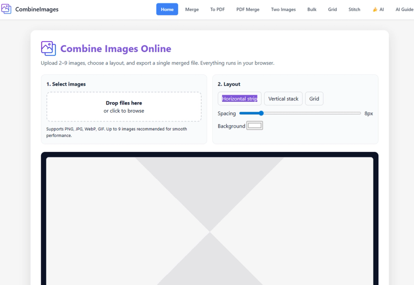This screenshot has width=414, height=285.
Task: Click the CombineImages brand name
Action: point(37,9)
